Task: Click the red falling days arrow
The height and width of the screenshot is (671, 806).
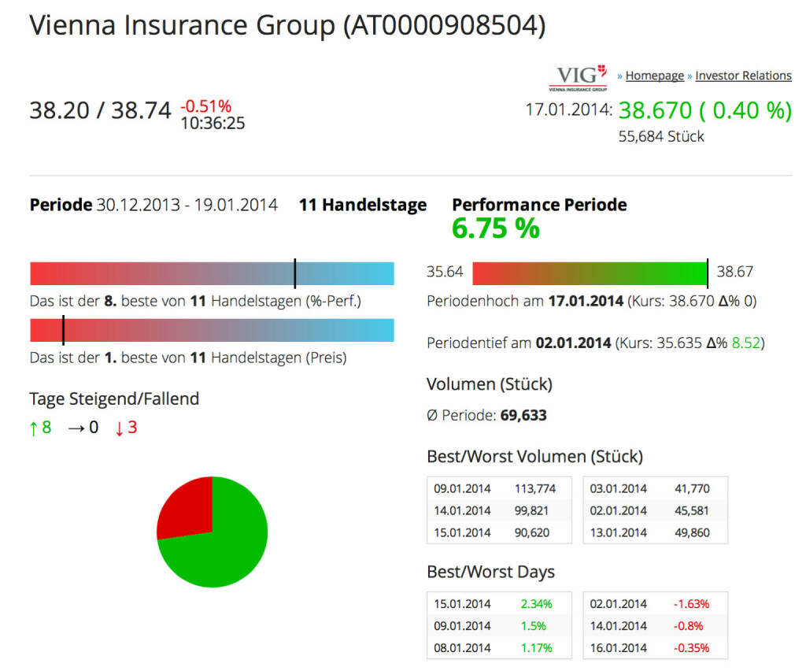Action: [x=120, y=428]
